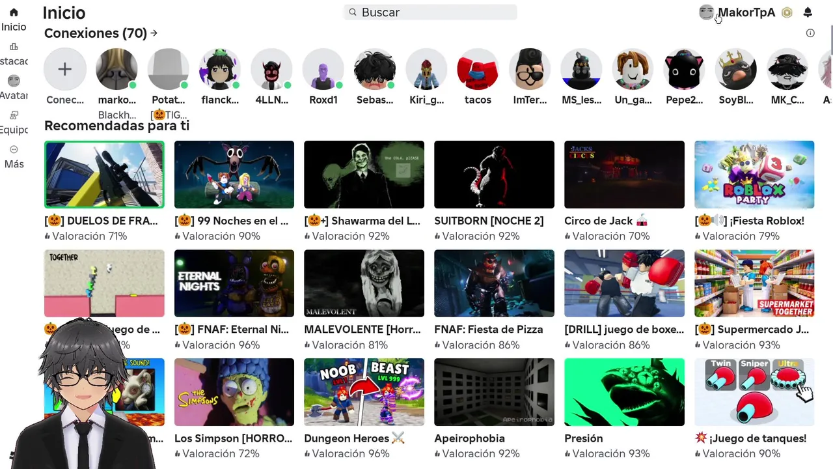Open friend 4LLN avatar
This screenshot has height=469, width=833.
(x=271, y=69)
